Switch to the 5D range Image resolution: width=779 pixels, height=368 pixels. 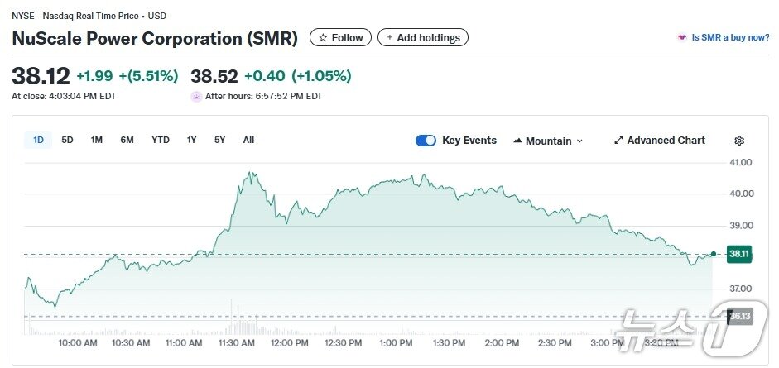67,140
